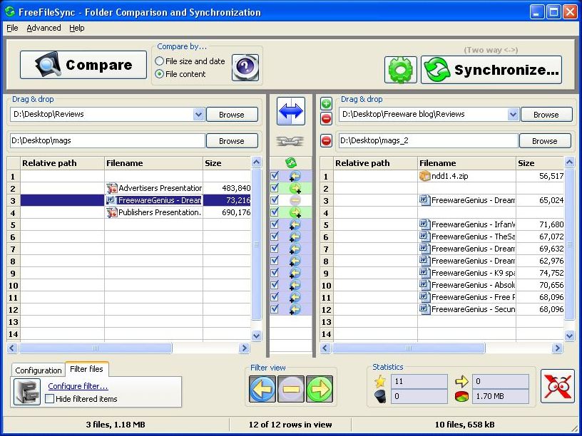This screenshot has height=436, width=582.
Task: Click the left grid horizontal scrollbar thumb
Action: click(x=96, y=348)
